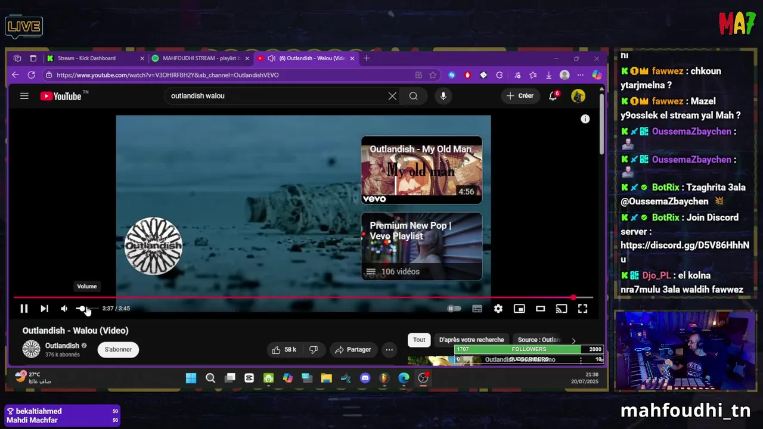763x429 pixels.
Task: Open the Discord invite link in chat
Action: [685, 252]
